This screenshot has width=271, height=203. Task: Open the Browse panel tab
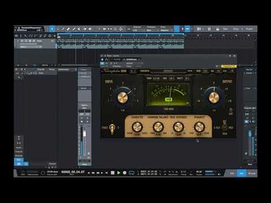click(252, 173)
